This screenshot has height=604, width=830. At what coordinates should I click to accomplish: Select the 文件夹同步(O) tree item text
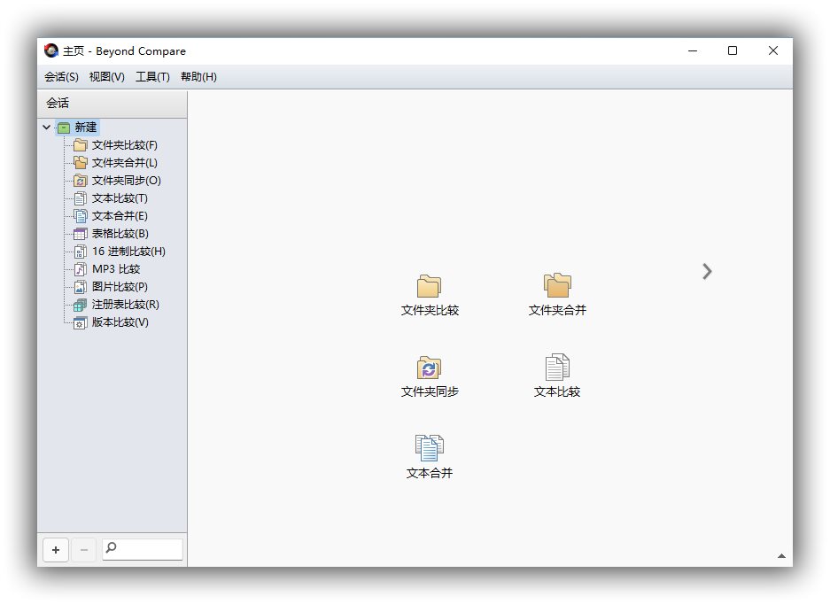[x=127, y=181]
